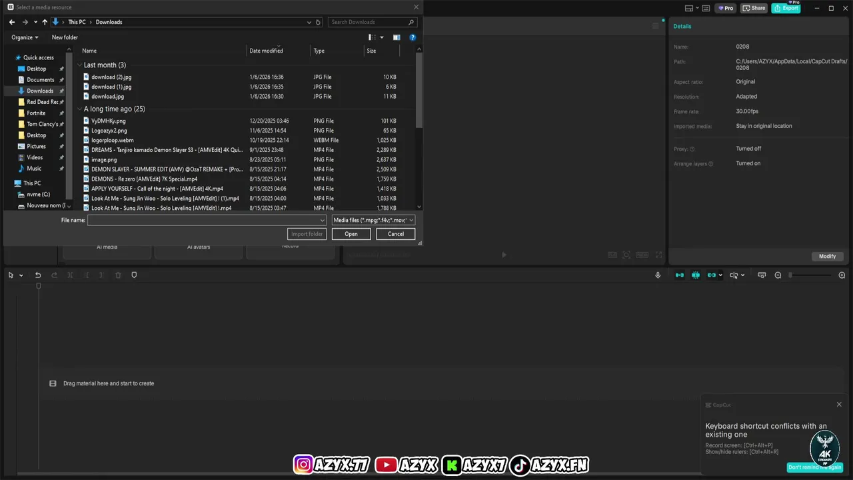Close the keyboard shortcut conflict notification
This screenshot has height=480, width=853.
pyautogui.click(x=839, y=404)
